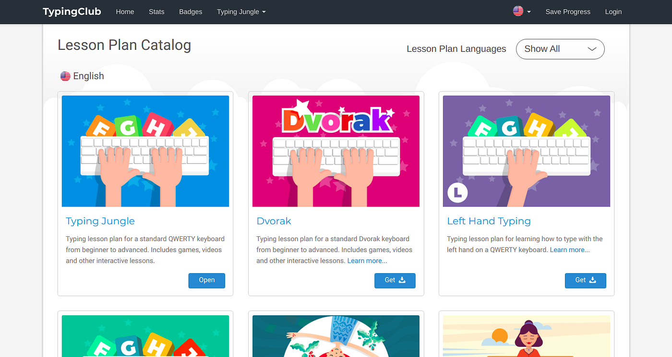Go to the Home page
The image size is (672, 357).
click(125, 12)
